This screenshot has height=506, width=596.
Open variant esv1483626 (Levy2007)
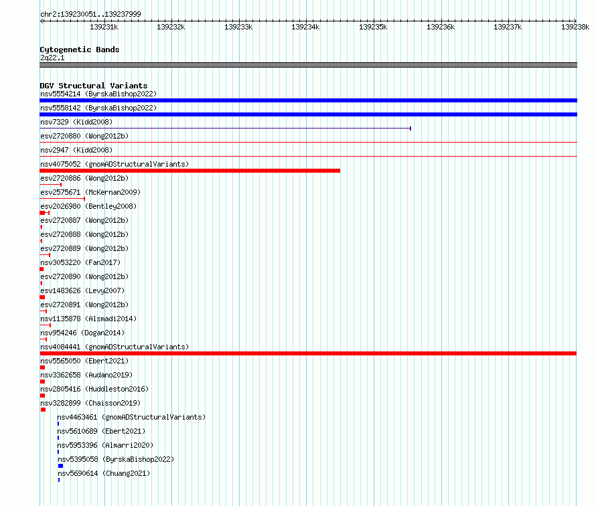tap(82, 290)
